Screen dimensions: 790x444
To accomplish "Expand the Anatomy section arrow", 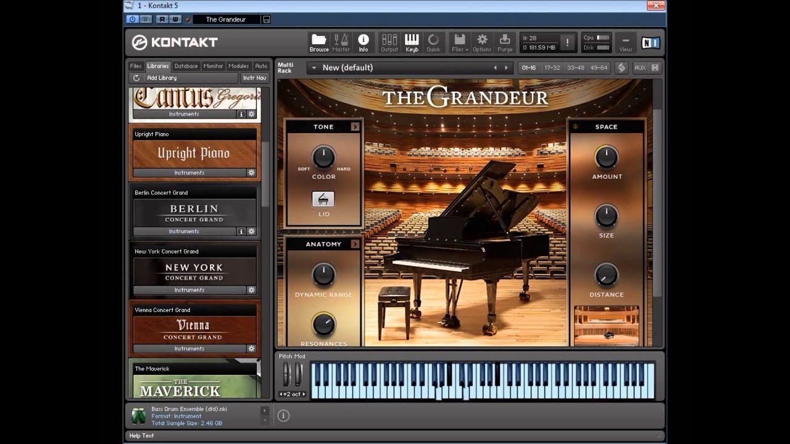I will (355, 244).
